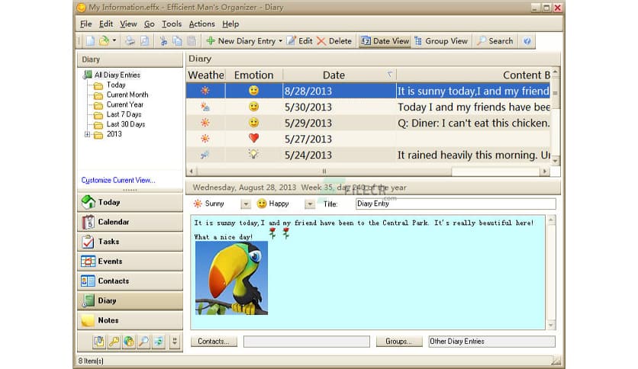
Task: Click the Title input field
Action: 456,204
